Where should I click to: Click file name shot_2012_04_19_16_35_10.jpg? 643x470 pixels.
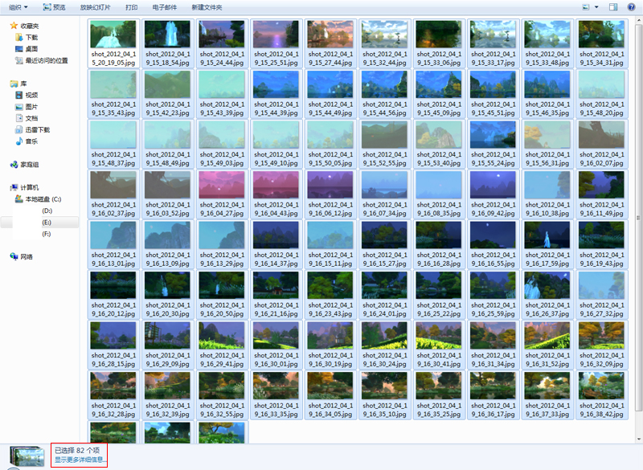tap(385, 410)
